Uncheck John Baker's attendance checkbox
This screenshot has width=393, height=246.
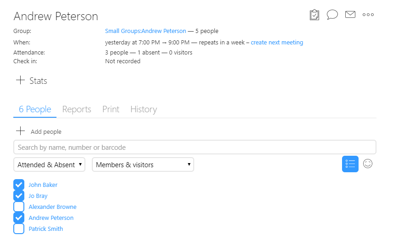tap(19, 185)
